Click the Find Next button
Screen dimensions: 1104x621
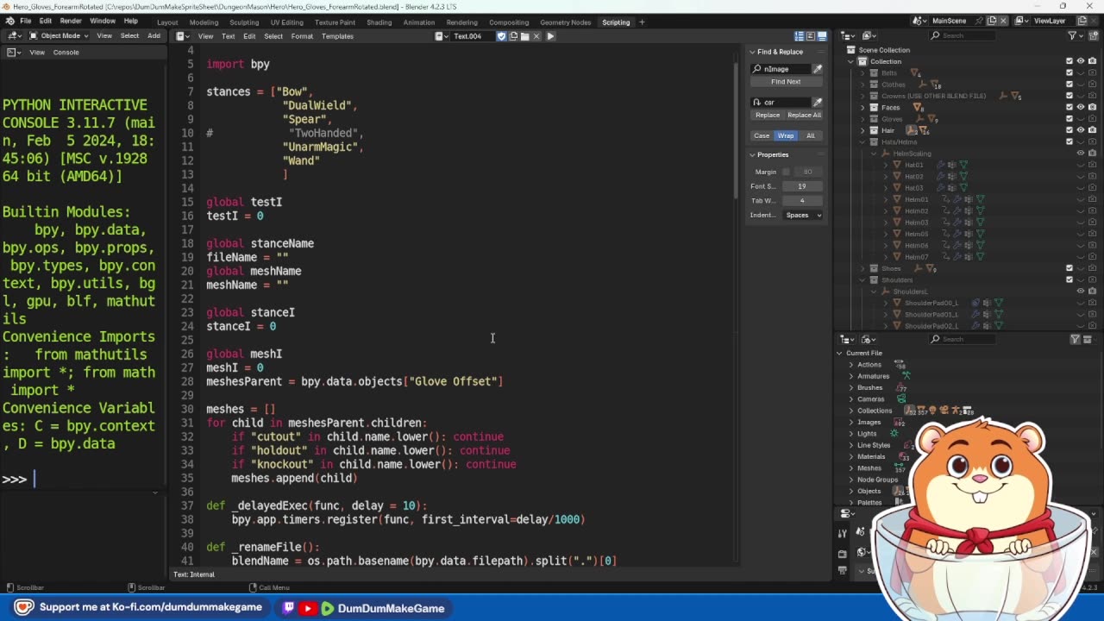coord(786,82)
